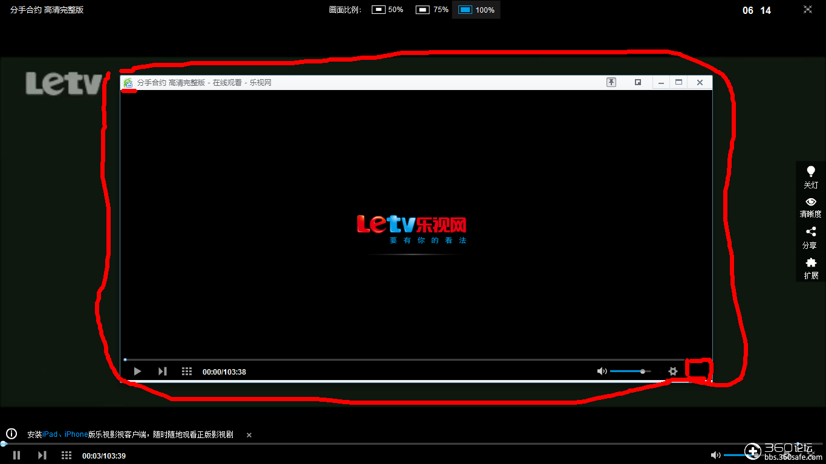Open the iPad client link
This screenshot has width=826, height=464.
click(x=50, y=434)
